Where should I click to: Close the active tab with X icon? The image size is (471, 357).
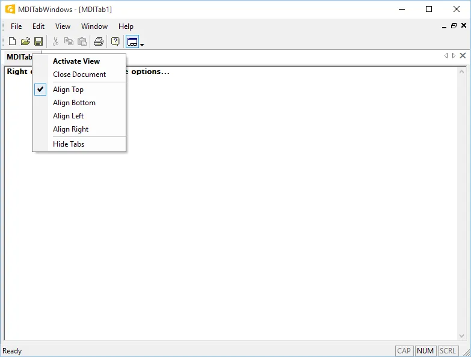(x=463, y=55)
